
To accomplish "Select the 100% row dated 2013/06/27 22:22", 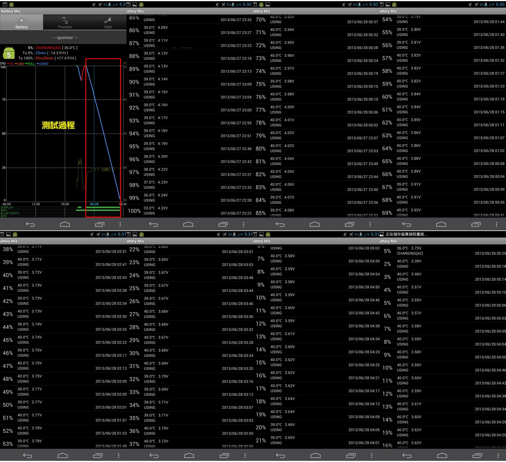I will (x=190, y=211).
